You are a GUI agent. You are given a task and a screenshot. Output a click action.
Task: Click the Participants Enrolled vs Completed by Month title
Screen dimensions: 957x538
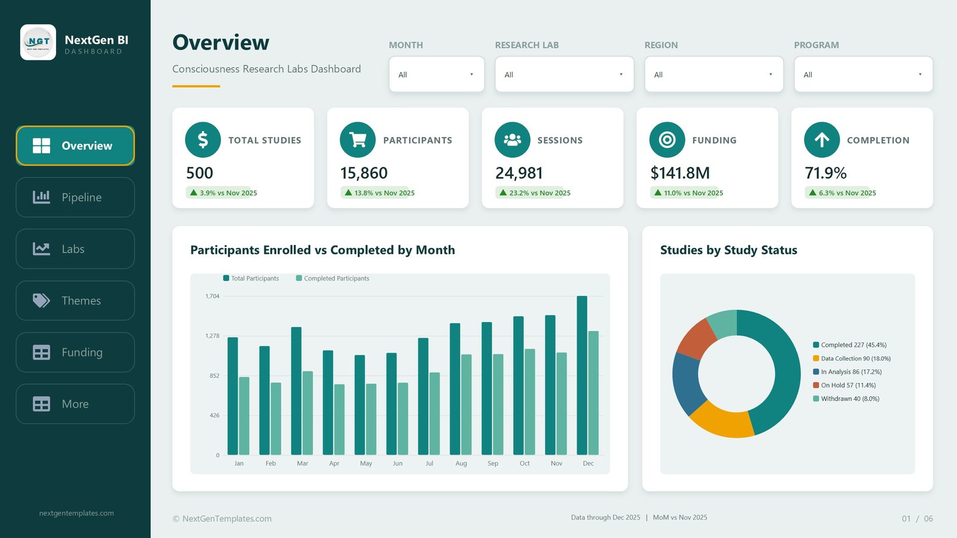coord(322,250)
